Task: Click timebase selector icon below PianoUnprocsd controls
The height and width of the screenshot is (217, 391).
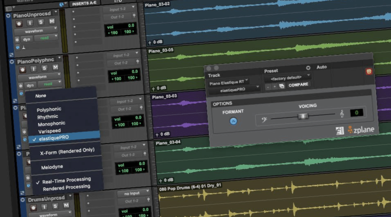Action: [11, 55]
